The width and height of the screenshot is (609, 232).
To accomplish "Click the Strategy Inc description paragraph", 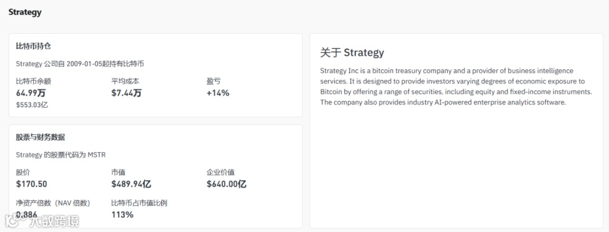I will (456, 86).
